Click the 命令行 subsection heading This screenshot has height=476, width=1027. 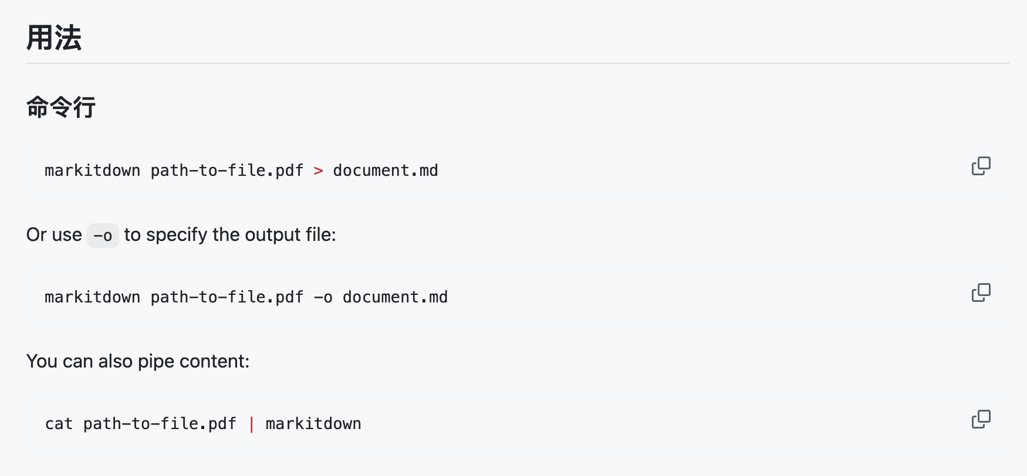[61, 107]
